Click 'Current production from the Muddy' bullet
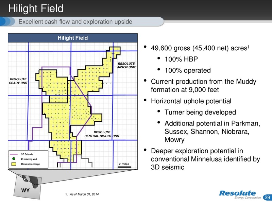This screenshot has width=272, height=204. click(203, 86)
